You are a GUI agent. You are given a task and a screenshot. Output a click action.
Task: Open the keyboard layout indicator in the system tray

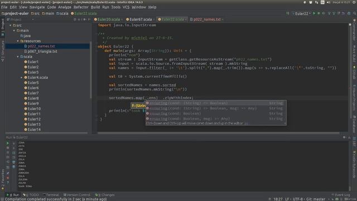322,2
